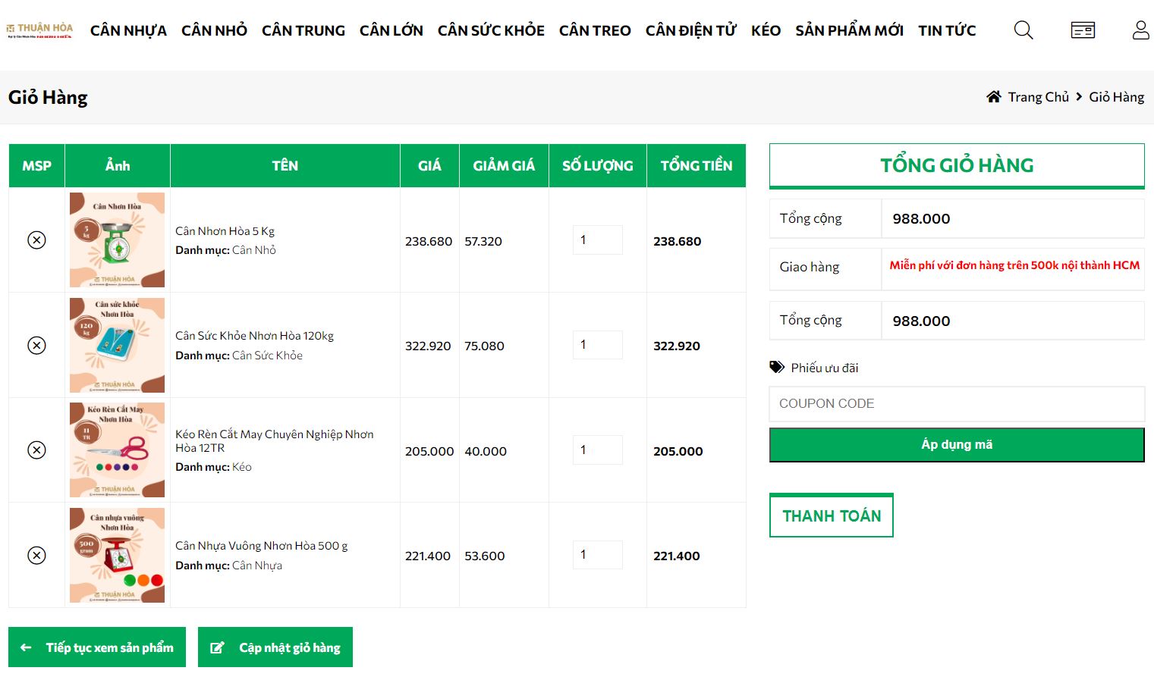The height and width of the screenshot is (680, 1154).
Task: Click product name Cân Sức Khỏe Nhơn Hòa 120kg
Action: tap(254, 336)
